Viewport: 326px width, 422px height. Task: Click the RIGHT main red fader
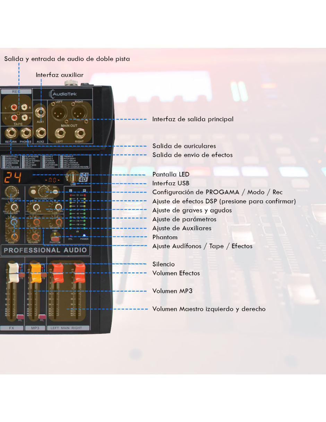point(79,273)
